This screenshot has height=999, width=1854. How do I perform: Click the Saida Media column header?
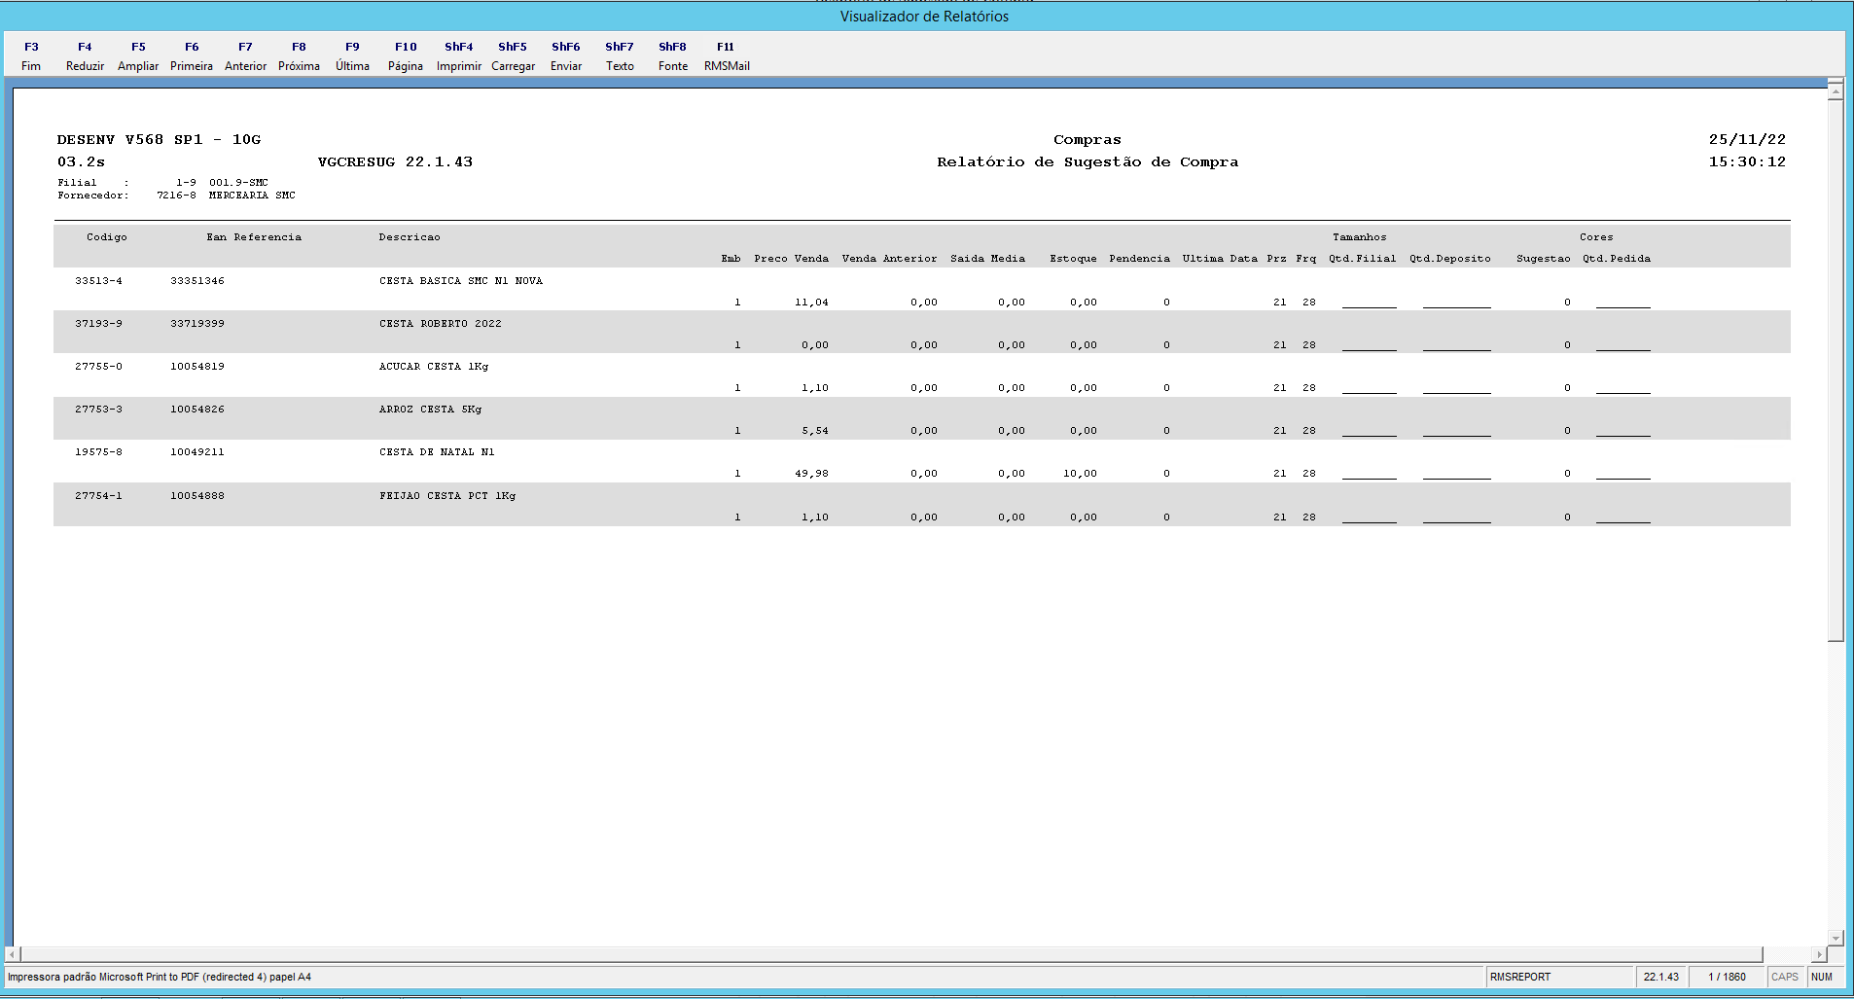coord(987,259)
